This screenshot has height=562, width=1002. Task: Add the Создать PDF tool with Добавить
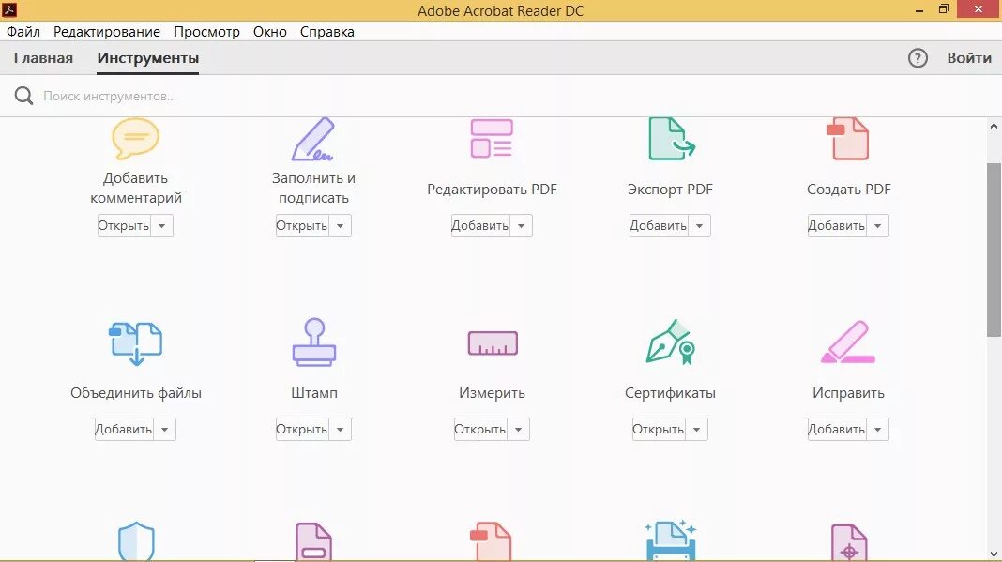[x=837, y=226]
